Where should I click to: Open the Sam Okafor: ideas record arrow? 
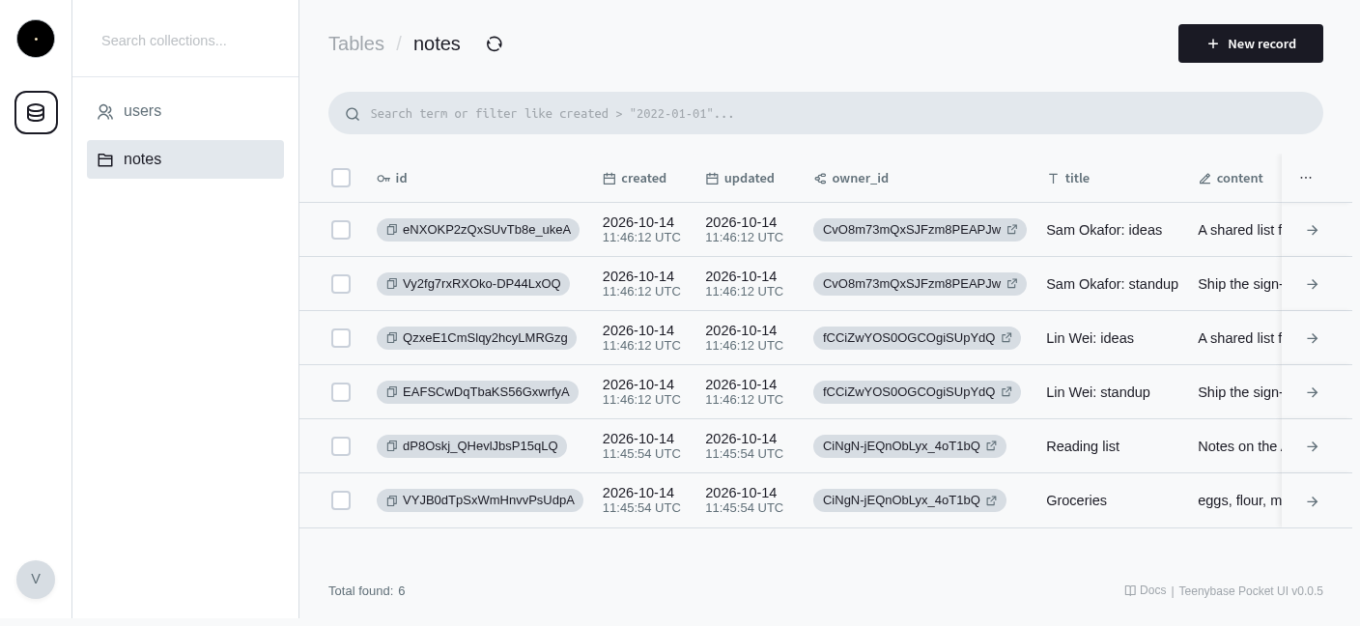[x=1313, y=230]
